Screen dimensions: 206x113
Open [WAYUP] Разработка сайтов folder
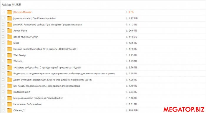[x=48, y=25]
